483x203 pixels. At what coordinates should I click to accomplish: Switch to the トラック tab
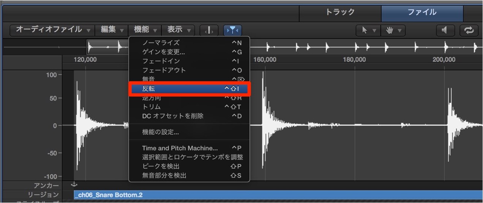point(340,12)
